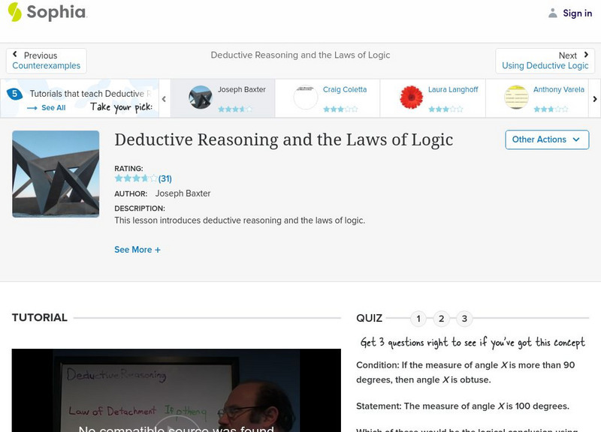Open the Other Actions dropdown

(x=546, y=139)
